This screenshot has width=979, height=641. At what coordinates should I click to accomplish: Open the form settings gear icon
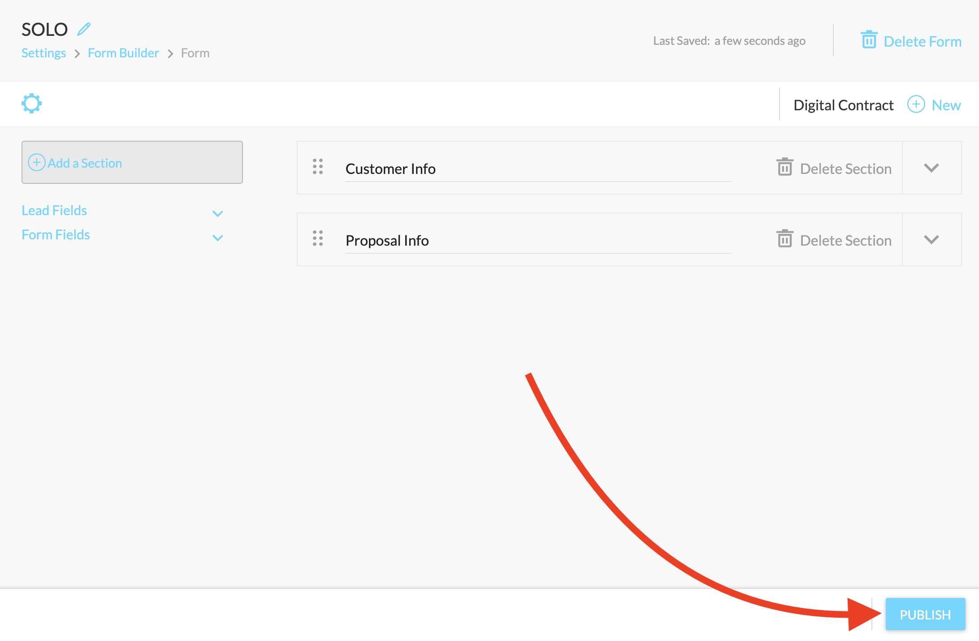(31, 103)
